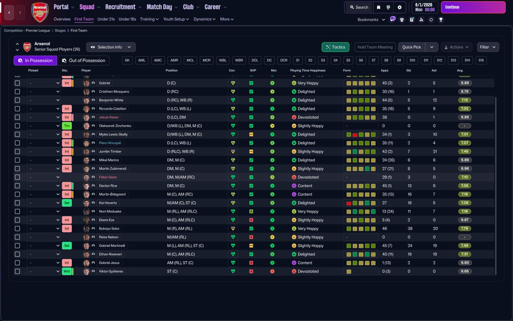The width and height of the screenshot is (513, 321).
Task: Open Gabriel's Picked position dropdown
Action: point(44,83)
